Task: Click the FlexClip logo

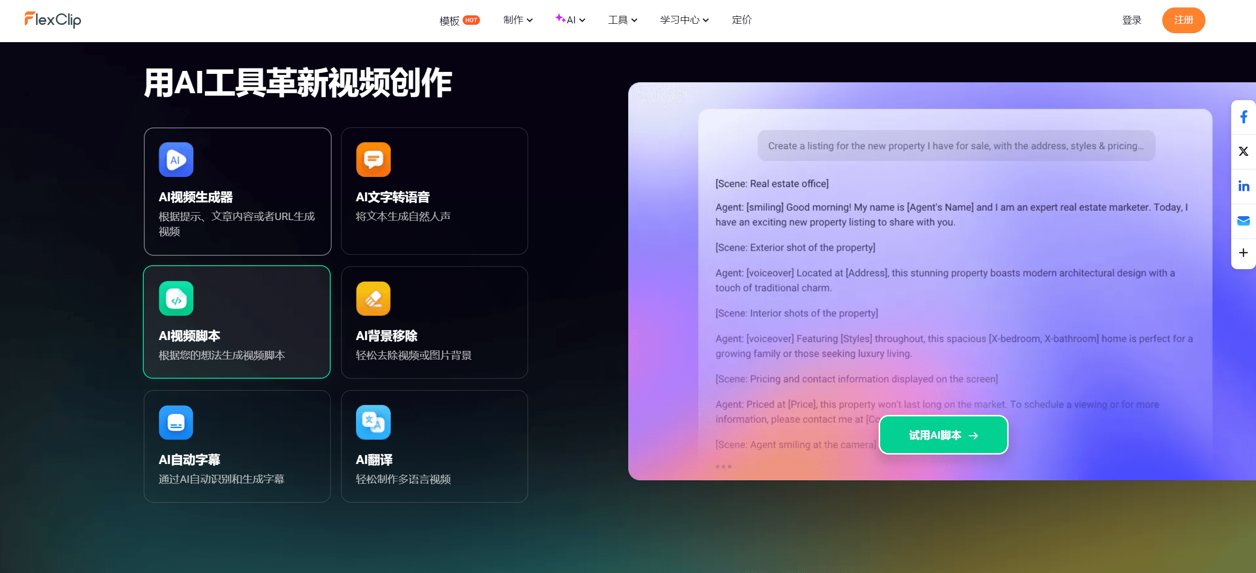Action: click(x=53, y=20)
